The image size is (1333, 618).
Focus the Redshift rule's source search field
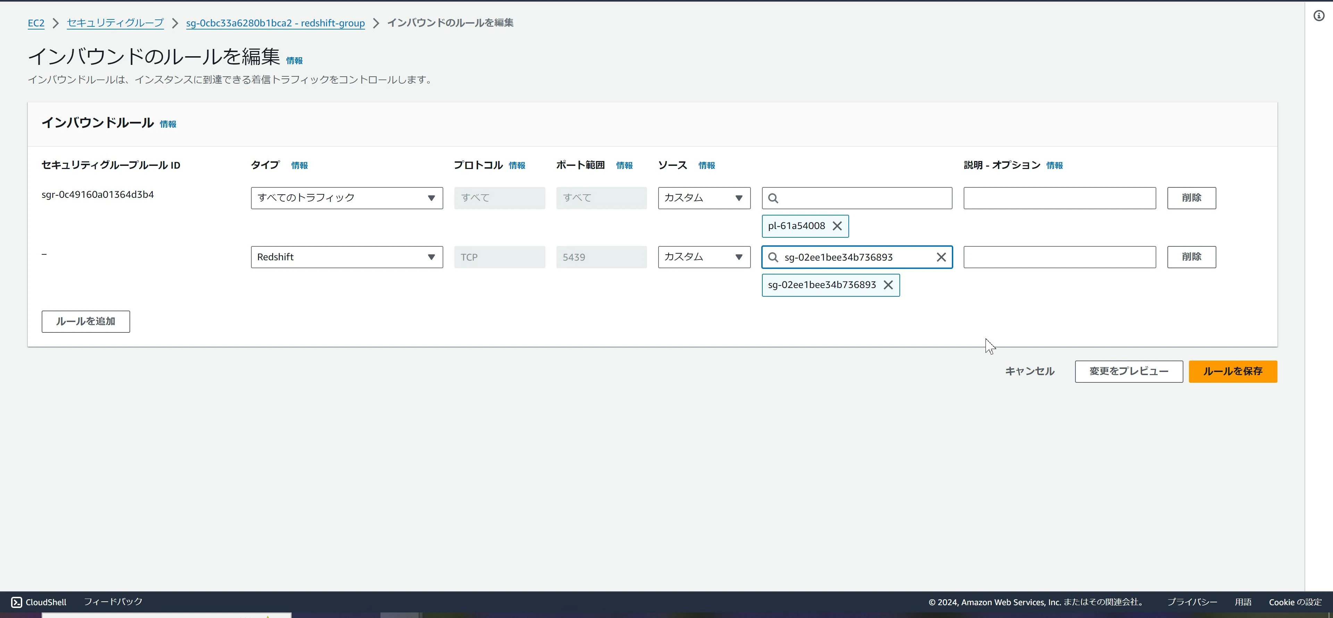coord(856,257)
